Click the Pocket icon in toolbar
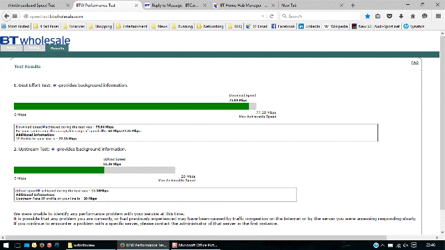Screen dimensions: 445x250 [389, 16]
